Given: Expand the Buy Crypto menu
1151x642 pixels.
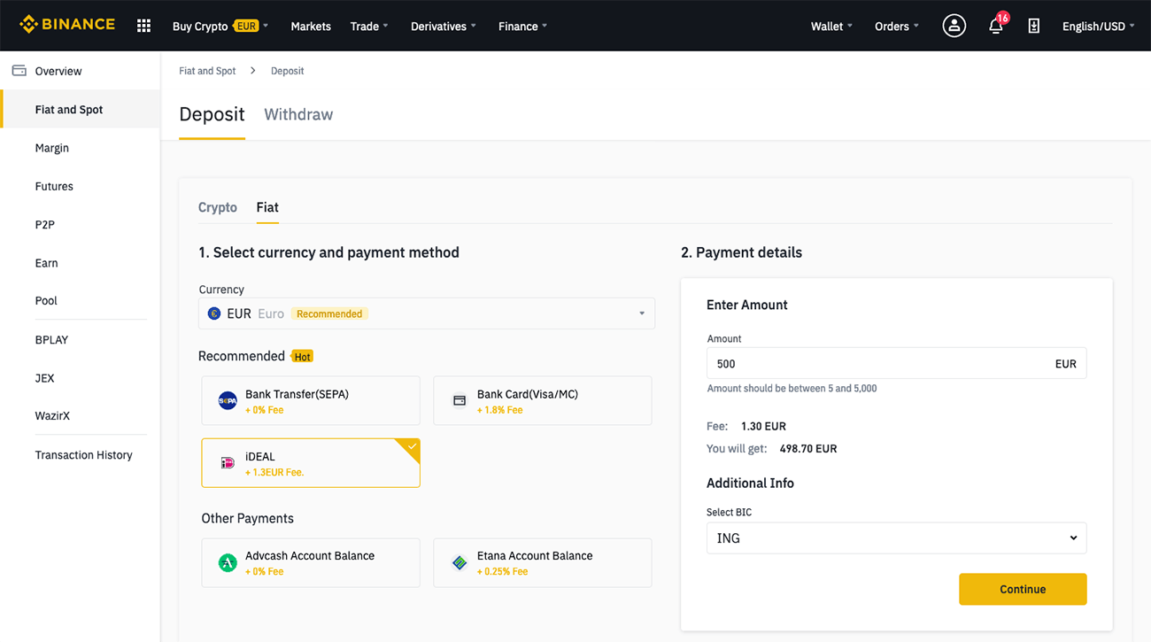Looking at the screenshot, I should click(220, 27).
